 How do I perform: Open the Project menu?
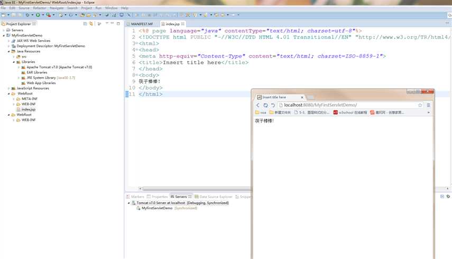[87, 8]
